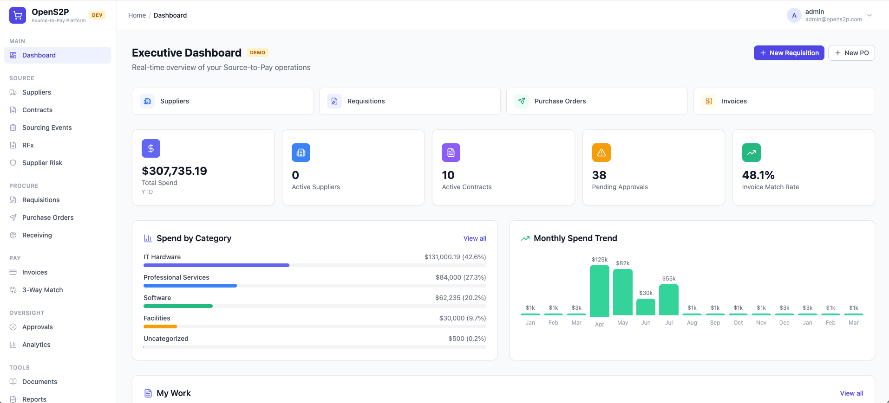Click the OpenS2P shopping cart logo

click(x=18, y=15)
